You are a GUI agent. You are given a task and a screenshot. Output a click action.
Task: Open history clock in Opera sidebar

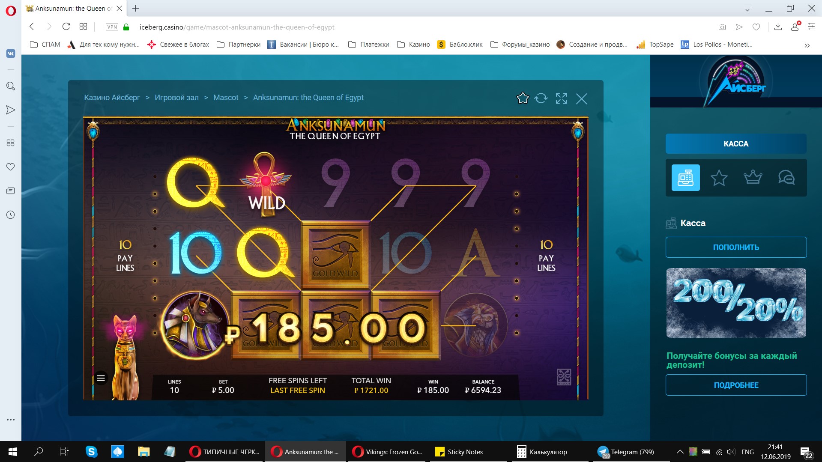(x=11, y=215)
